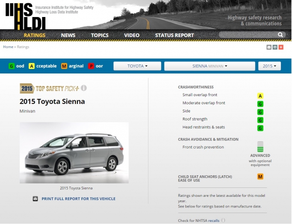Click the red P legend badge

tap(91, 66)
